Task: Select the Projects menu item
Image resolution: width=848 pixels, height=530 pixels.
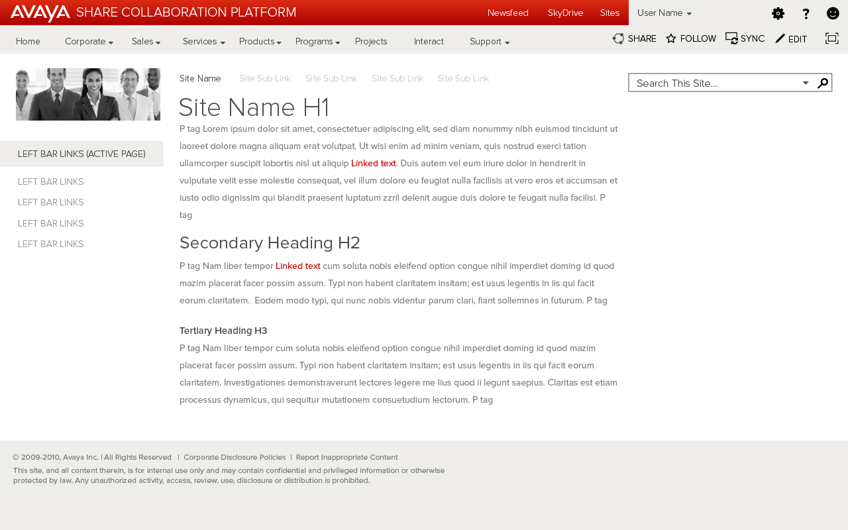Action: pos(371,40)
